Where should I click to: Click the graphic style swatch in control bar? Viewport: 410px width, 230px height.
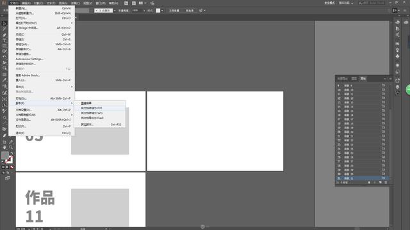pos(158,10)
